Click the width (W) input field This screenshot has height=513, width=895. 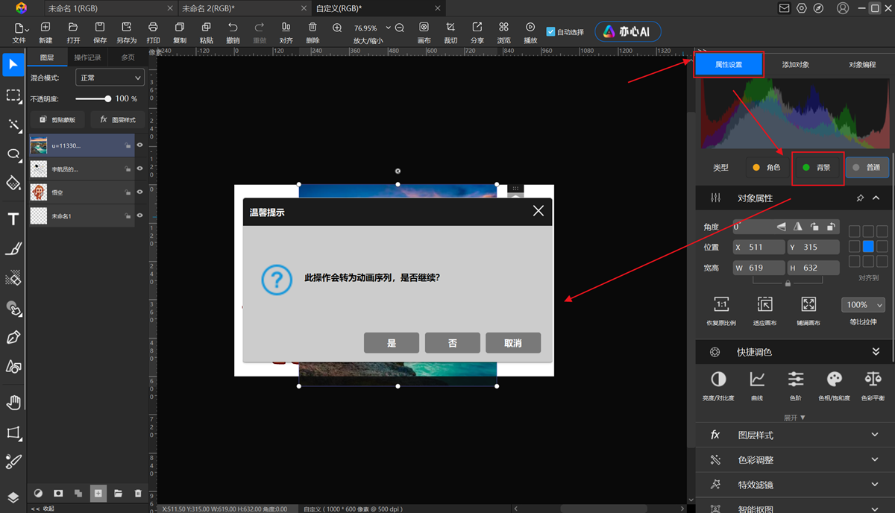pyautogui.click(x=759, y=268)
